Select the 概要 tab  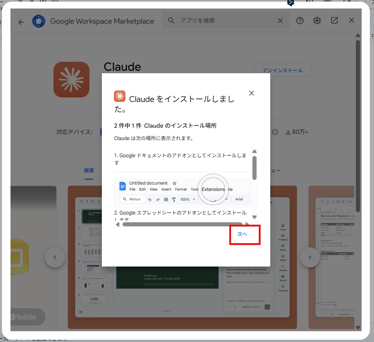point(89,171)
